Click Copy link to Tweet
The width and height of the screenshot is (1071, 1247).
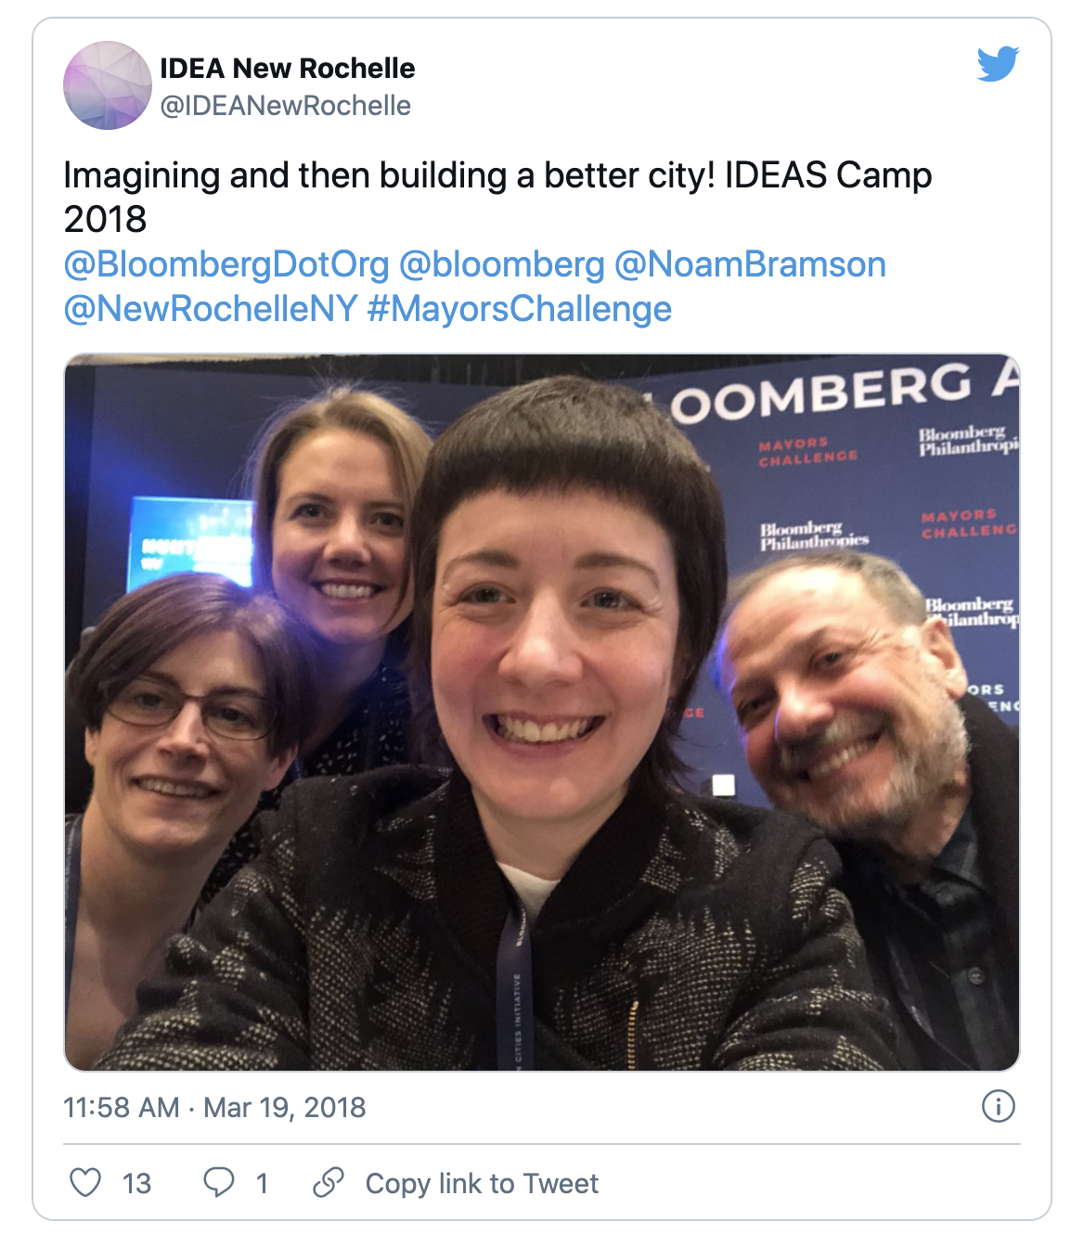pyautogui.click(x=482, y=1183)
